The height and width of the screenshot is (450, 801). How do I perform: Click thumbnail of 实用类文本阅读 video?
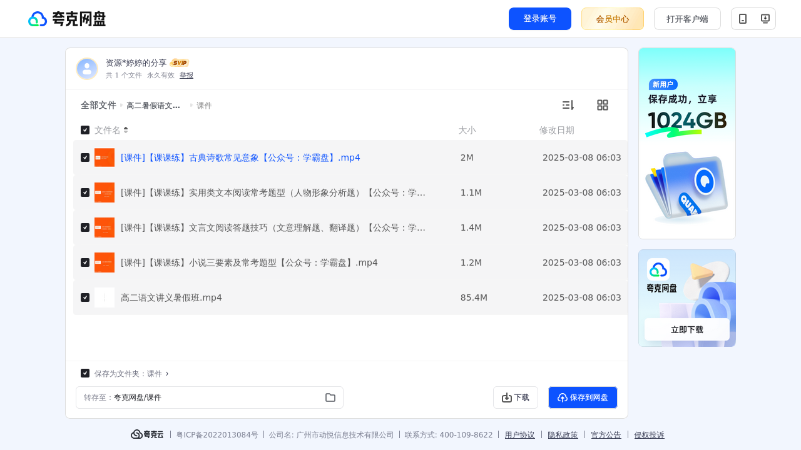105,192
